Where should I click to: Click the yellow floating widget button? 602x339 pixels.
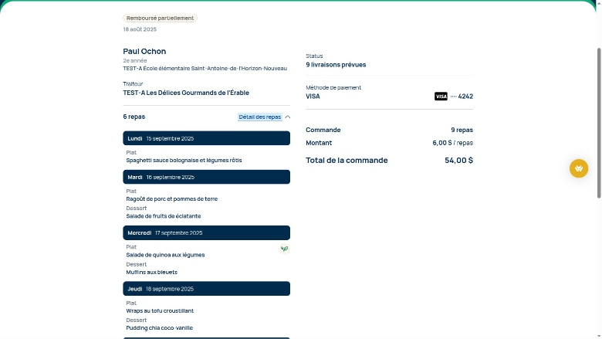pos(579,168)
